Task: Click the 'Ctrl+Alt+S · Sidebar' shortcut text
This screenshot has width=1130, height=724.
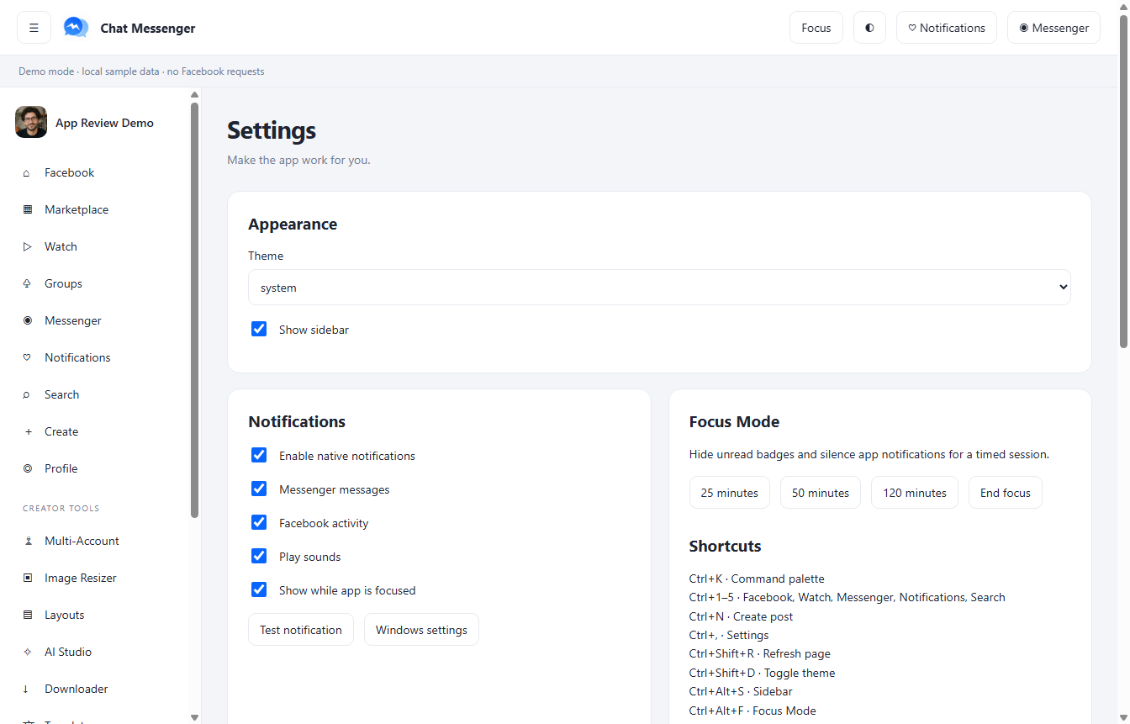Action: [741, 691]
